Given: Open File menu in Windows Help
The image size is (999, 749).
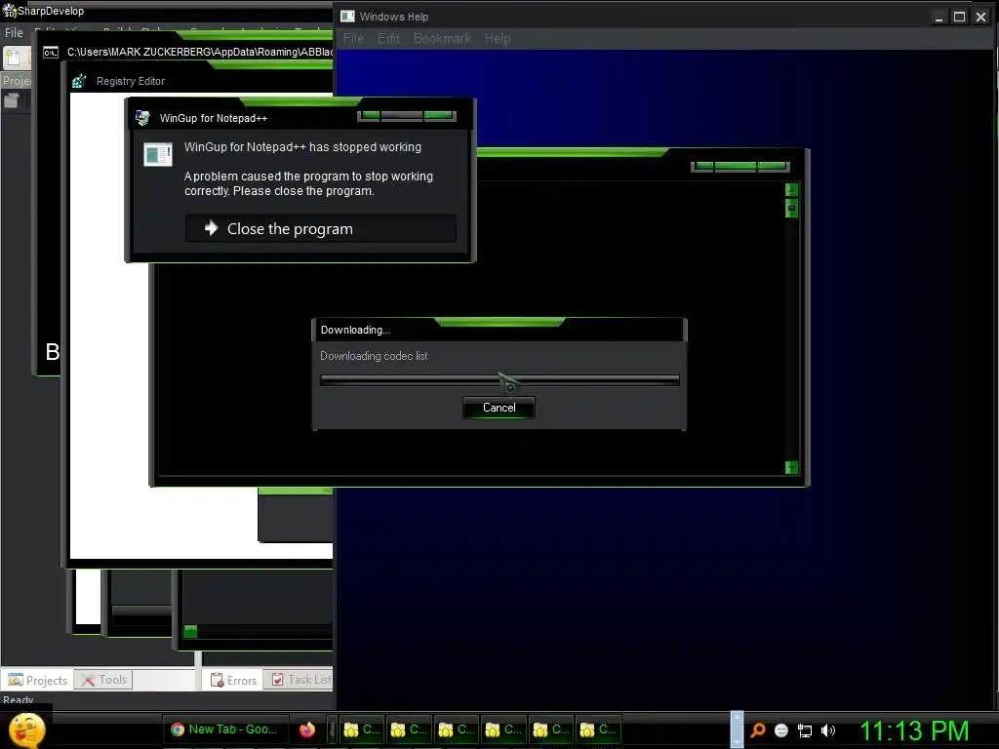Looking at the screenshot, I should [x=353, y=38].
